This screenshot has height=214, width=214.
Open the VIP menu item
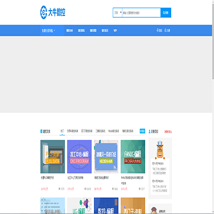(115, 30)
